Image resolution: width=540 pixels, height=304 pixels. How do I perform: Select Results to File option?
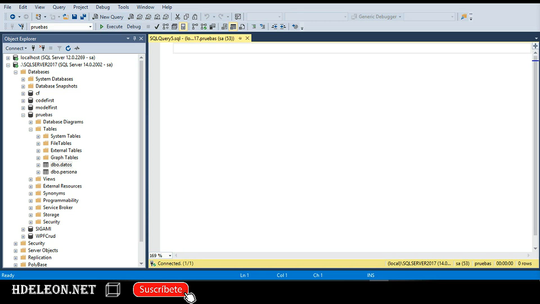(x=242, y=27)
